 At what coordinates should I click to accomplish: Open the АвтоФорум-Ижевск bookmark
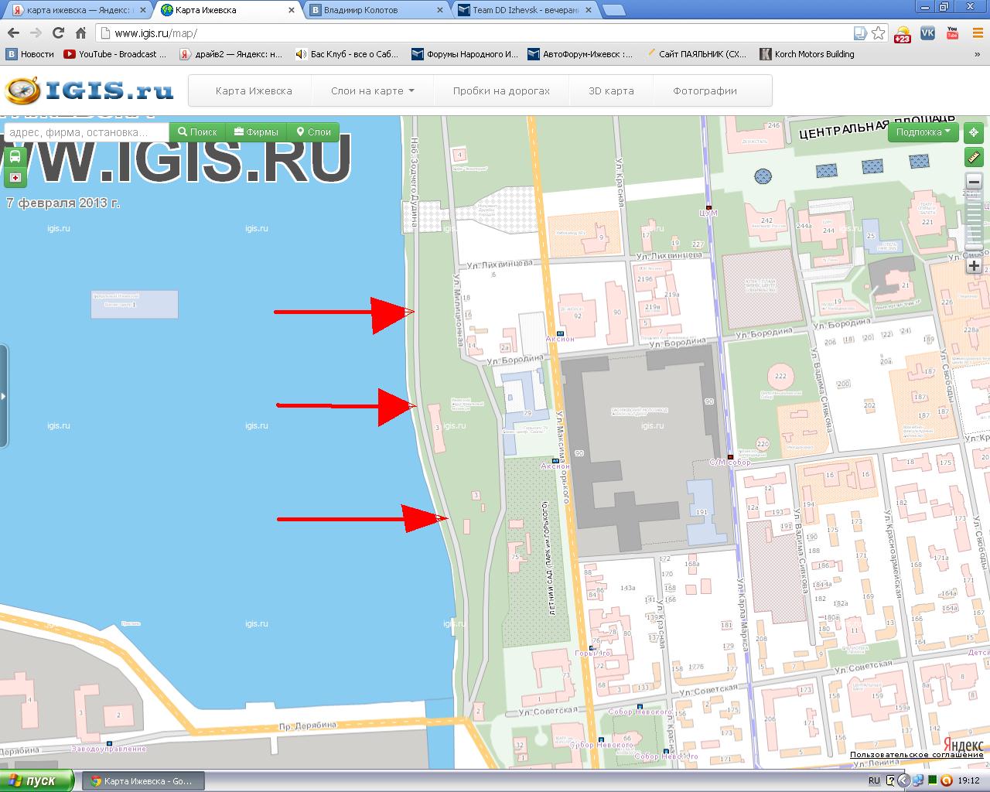point(580,54)
